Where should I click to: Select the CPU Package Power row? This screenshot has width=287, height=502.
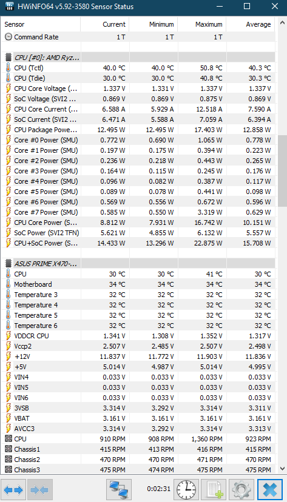point(138,130)
